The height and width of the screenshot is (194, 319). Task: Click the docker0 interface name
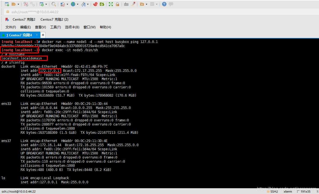tap(8, 67)
